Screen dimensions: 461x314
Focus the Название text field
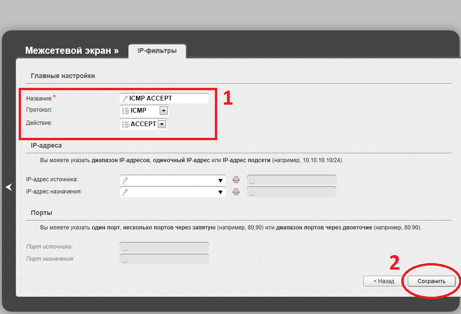click(167, 99)
